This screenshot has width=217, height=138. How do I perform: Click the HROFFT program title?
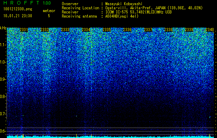22,3
